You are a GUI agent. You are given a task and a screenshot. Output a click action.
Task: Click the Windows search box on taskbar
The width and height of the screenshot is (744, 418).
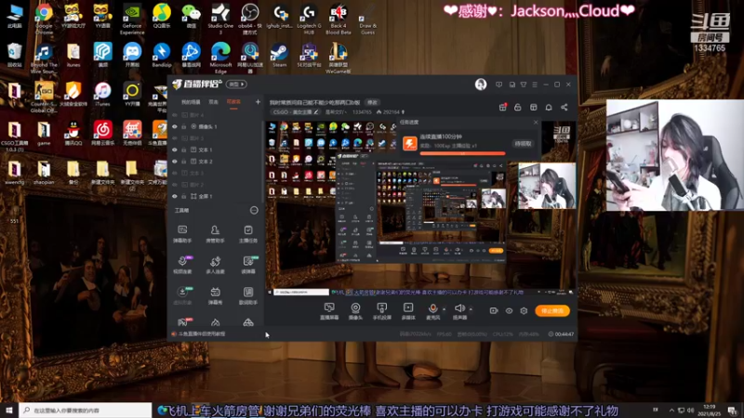click(x=86, y=411)
